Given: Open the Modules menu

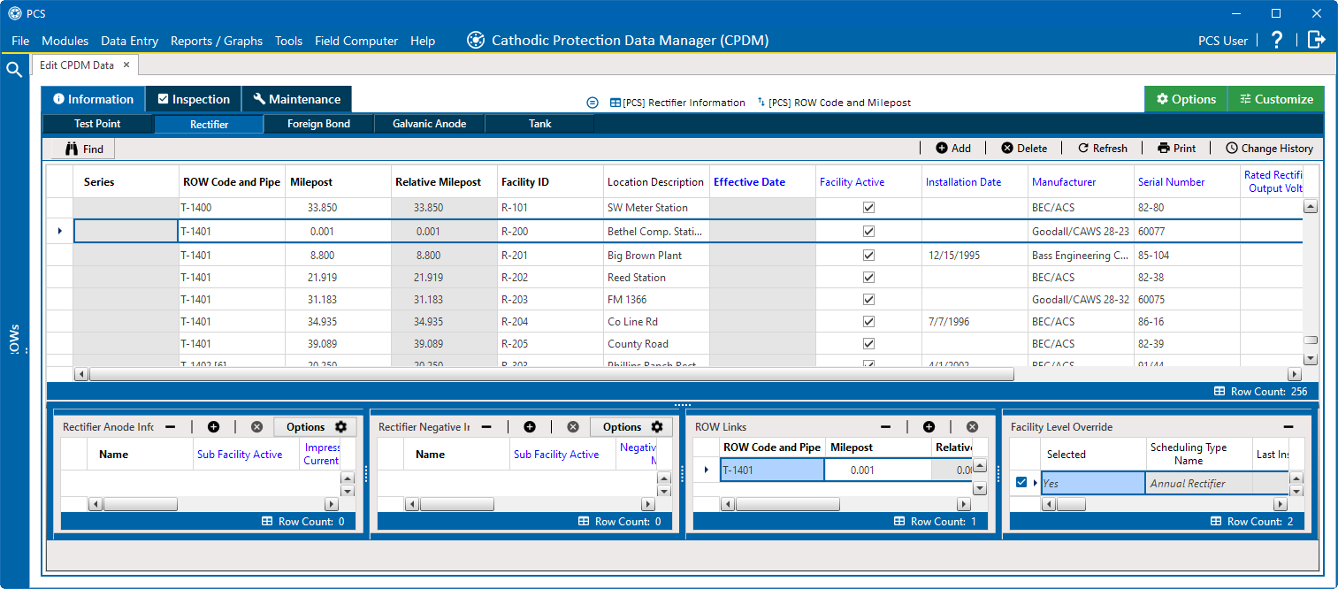Looking at the screenshot, I should pos(65,41).
